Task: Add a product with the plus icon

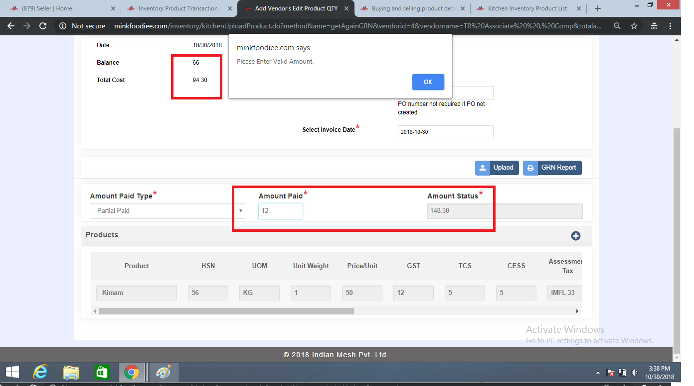Action: 576,236
